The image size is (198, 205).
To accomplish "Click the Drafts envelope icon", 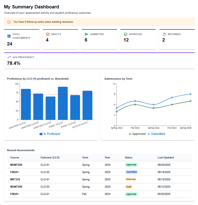I will [48, 34].
